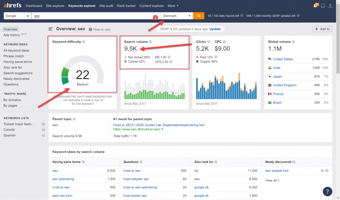Screen dimensions: 340x200
Task: Open the monitor icon in top bar
Action: coord(323,6)
